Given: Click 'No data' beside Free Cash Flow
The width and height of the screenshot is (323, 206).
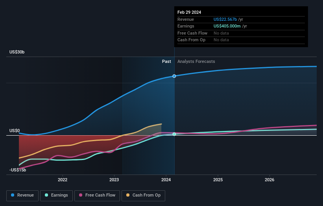Looking at the screenshot, I should (x=221, y=33).
